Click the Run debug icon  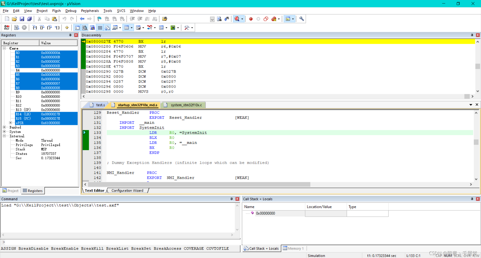(x=17, y=28)
